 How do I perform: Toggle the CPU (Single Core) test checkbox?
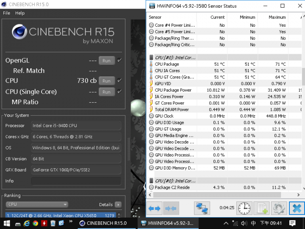tap(119, 91)
